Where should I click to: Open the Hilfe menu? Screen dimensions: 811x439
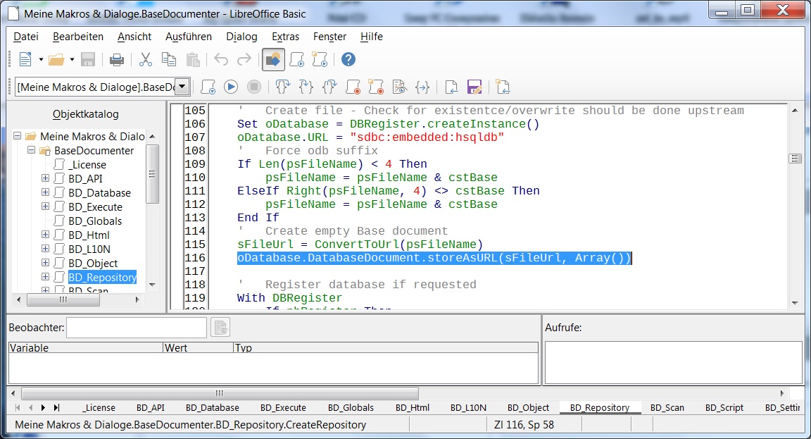372,37
